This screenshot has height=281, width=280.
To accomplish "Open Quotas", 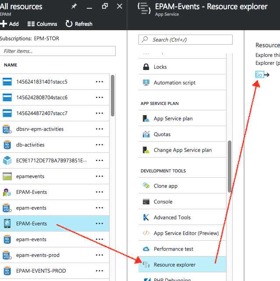I will [182, 134].
